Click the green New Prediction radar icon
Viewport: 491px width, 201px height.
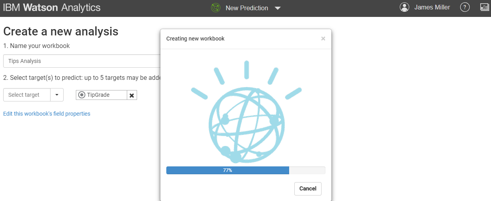[215, 8]
